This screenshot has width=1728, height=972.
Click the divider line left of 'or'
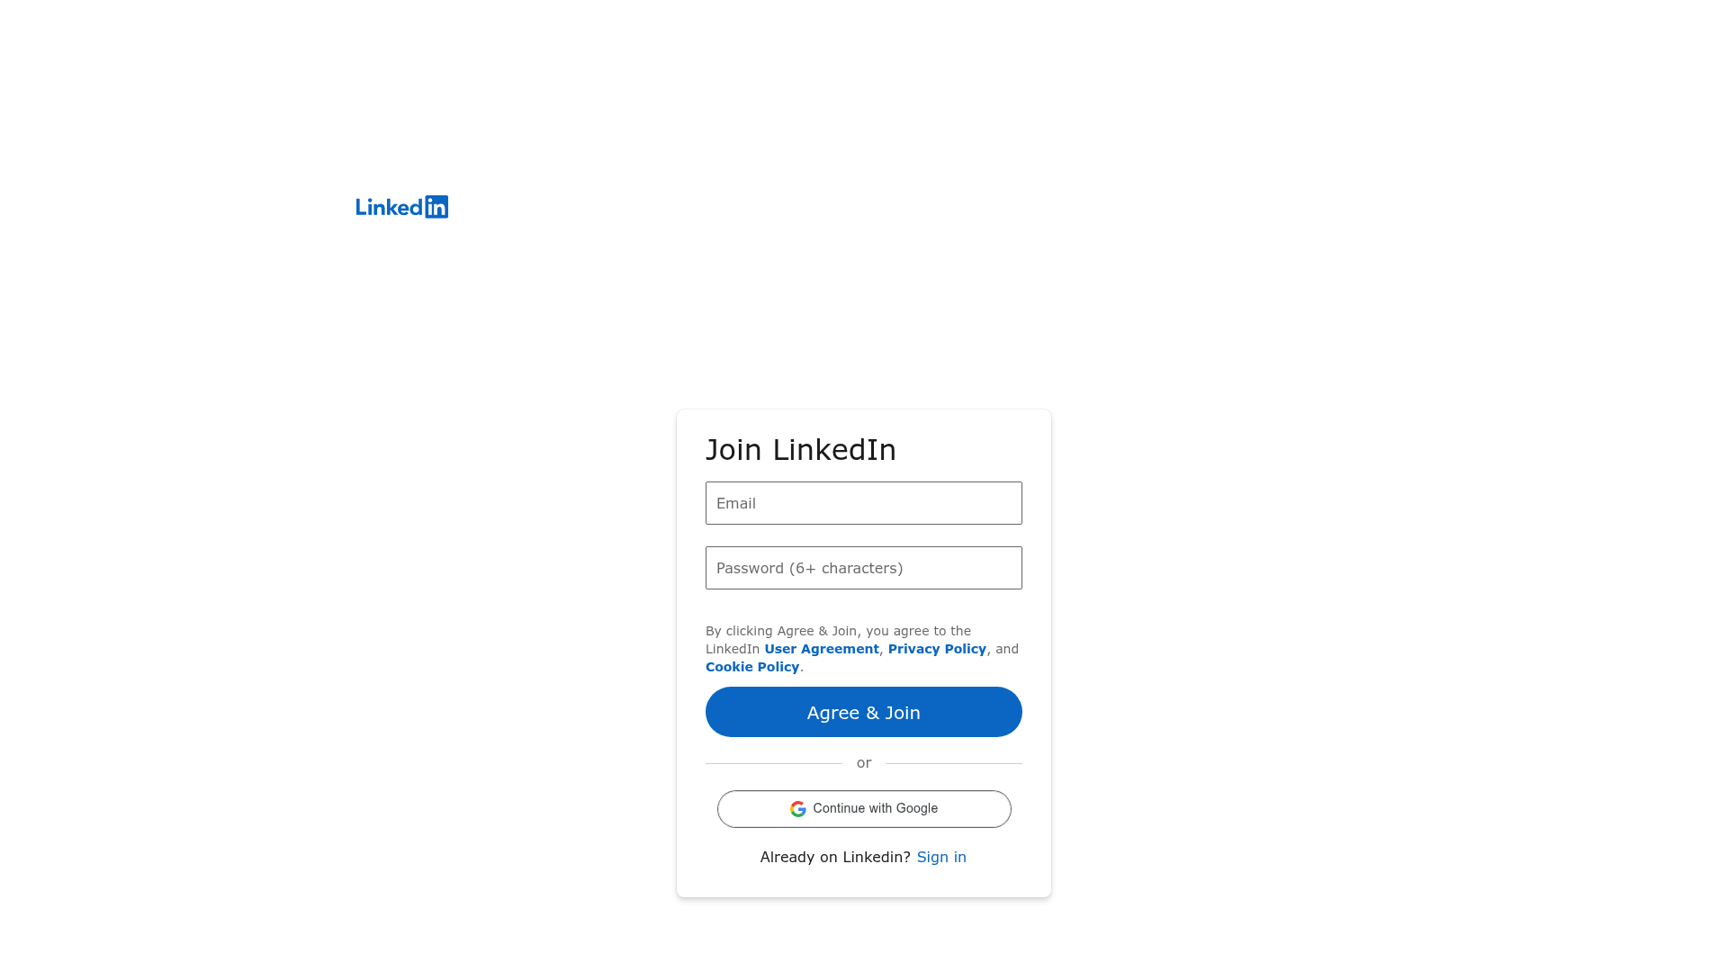[x=774, y=763]
